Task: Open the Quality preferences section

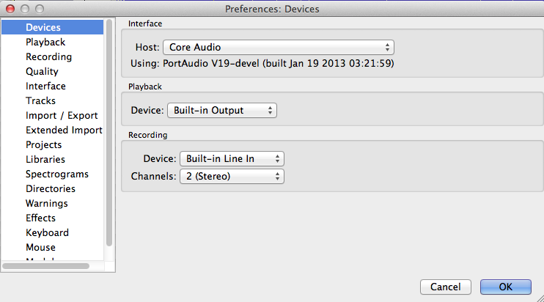Action: tap(42, 72)
